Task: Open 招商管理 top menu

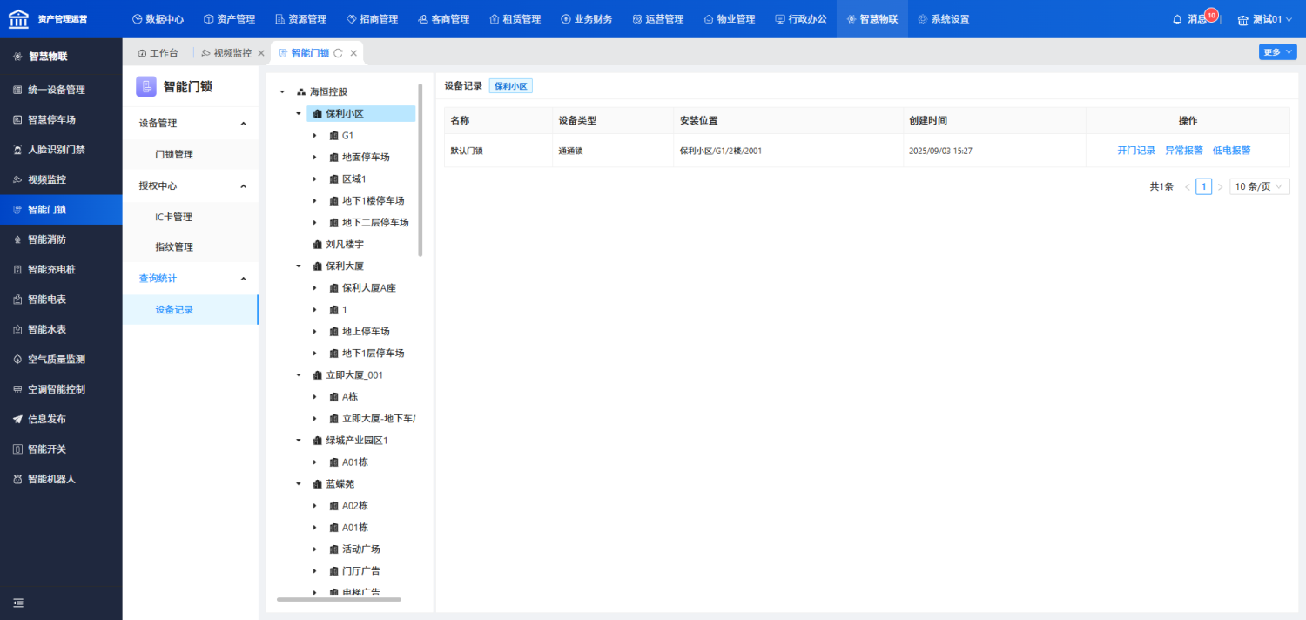Action: coord(372,19)
